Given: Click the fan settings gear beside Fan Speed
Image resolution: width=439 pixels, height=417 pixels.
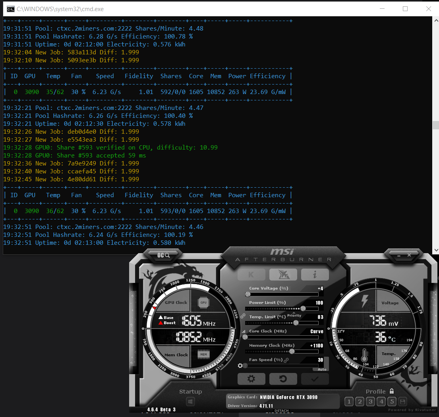Looking at the screenshot, I should pyautogui.click(x=240, y=365).
